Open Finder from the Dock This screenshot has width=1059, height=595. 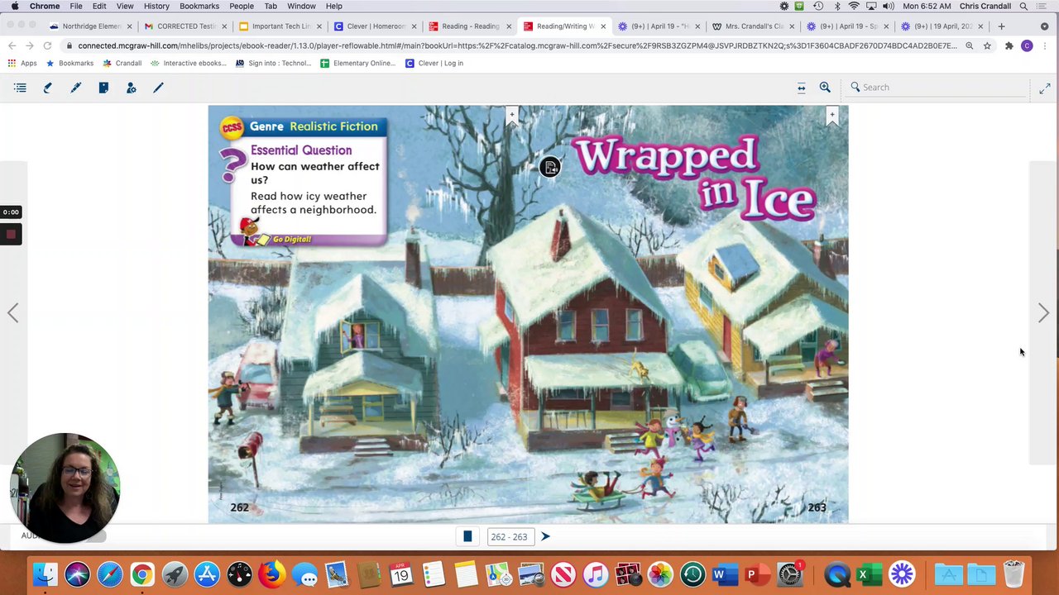tap(46, 574)
